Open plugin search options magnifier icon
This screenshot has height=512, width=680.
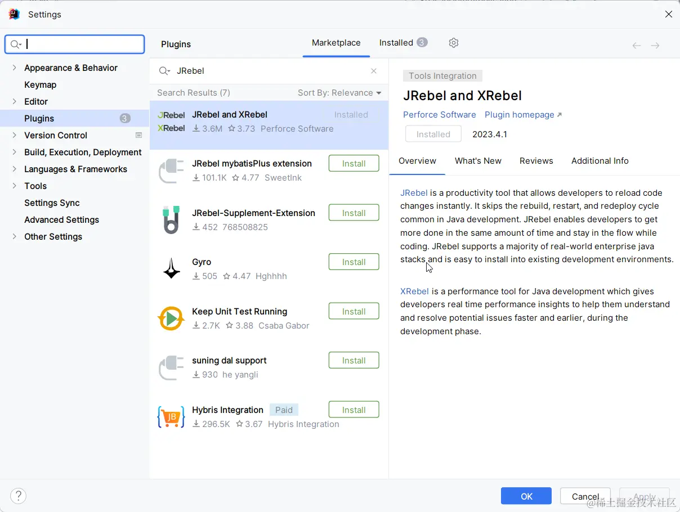164,71
